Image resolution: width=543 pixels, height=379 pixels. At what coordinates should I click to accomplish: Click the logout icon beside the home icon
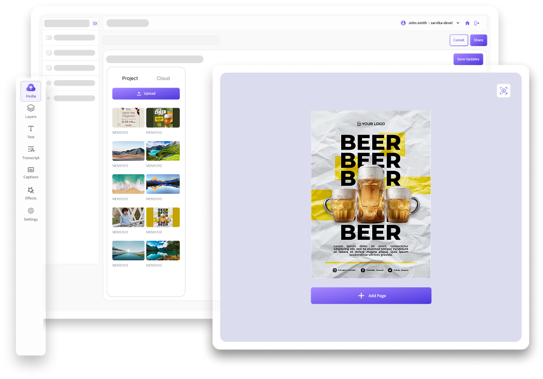[476, 23]
